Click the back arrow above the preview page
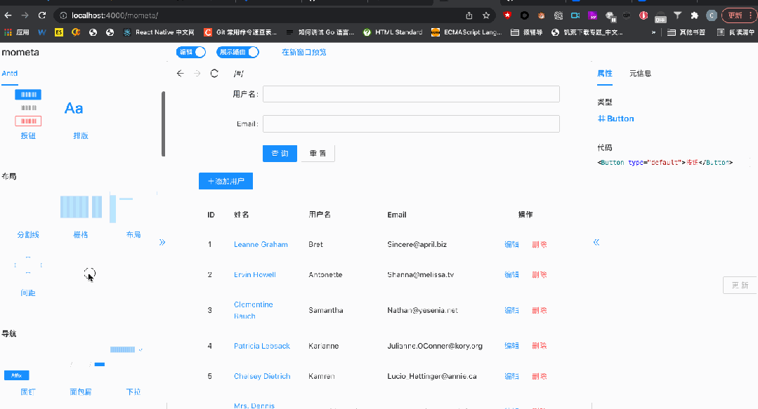Screen dimensions: 758x409 pyautogui.click(x=181, y=73)
